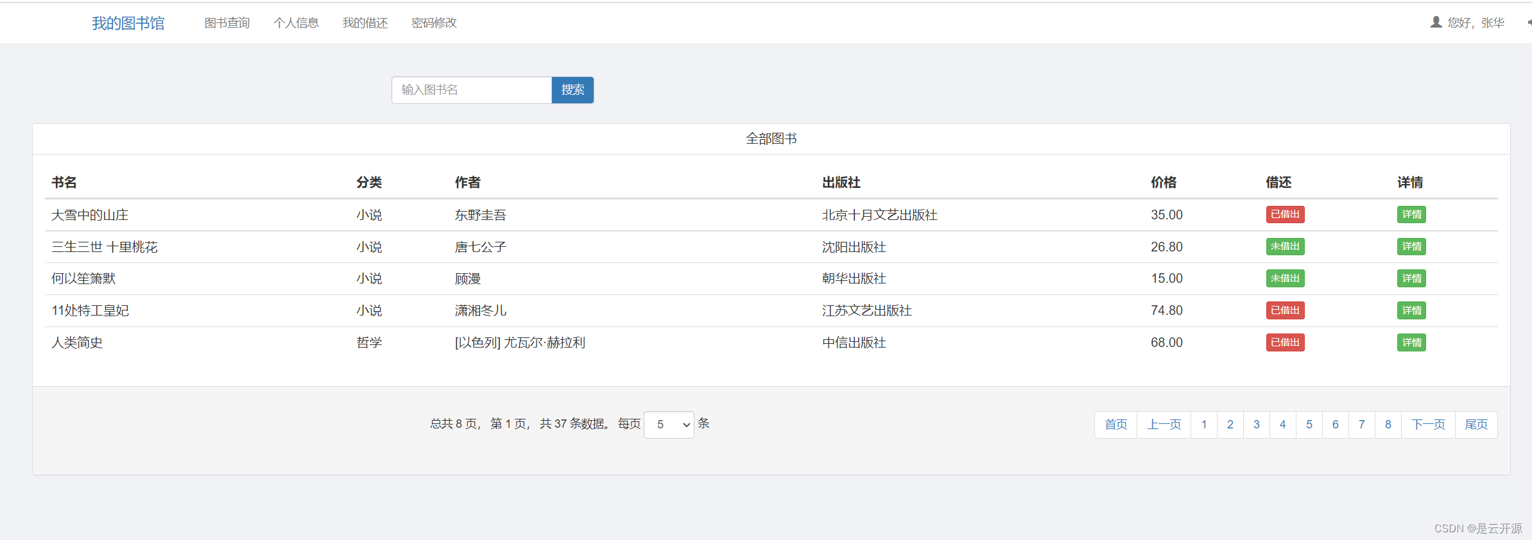The width and height of the screenshot is (1532, 540).
Task: Click 已借出 badge for 人类简史
Action: point(1285,342)
